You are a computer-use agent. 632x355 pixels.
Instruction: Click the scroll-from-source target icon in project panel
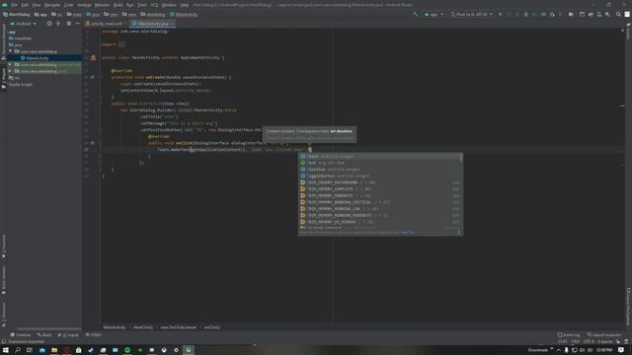[49, 24]
